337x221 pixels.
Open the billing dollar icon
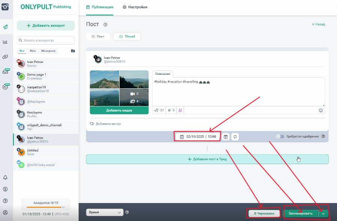[5, 189]
